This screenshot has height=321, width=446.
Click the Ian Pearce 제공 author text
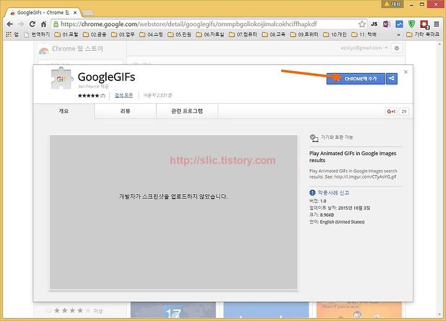click(x=94, y=87)
